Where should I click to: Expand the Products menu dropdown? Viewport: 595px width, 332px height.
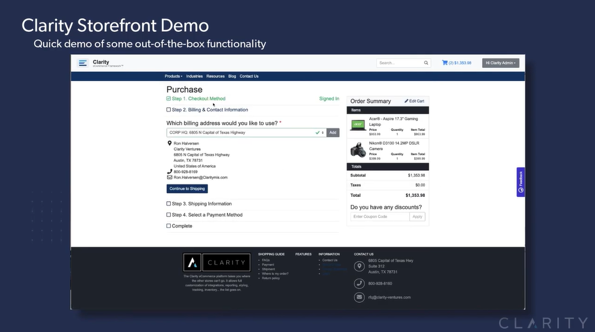(x=173, y=76)
